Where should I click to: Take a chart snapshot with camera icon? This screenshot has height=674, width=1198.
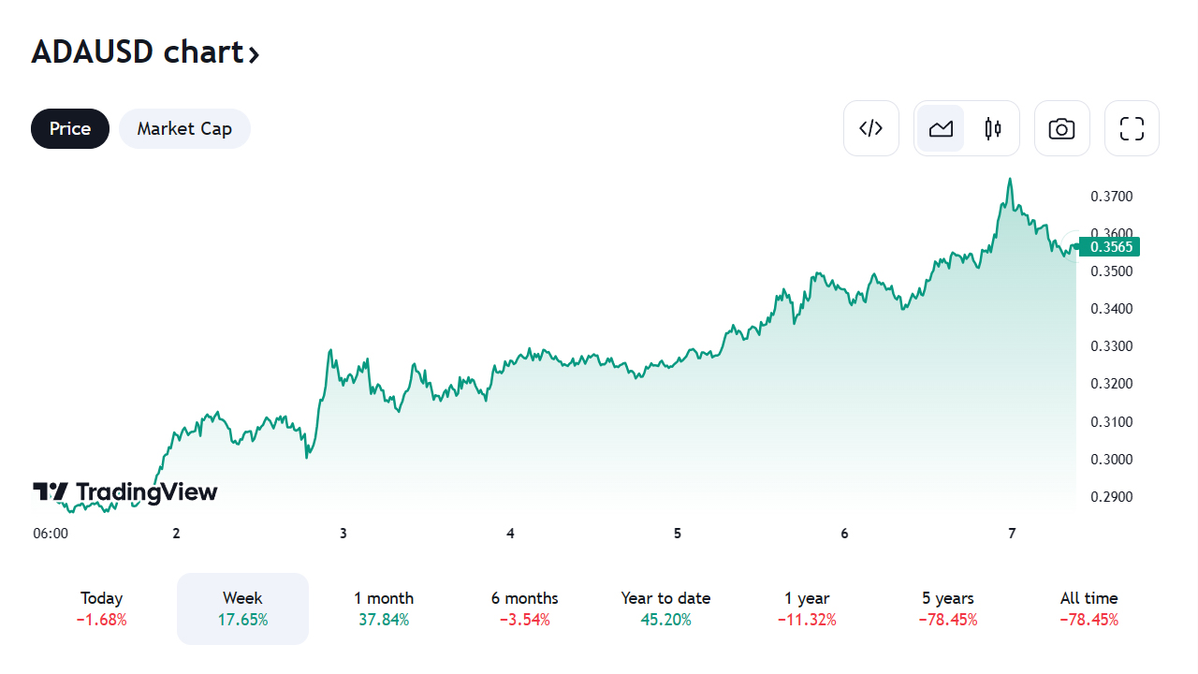pyautogui.click(x=1061, y=128)
